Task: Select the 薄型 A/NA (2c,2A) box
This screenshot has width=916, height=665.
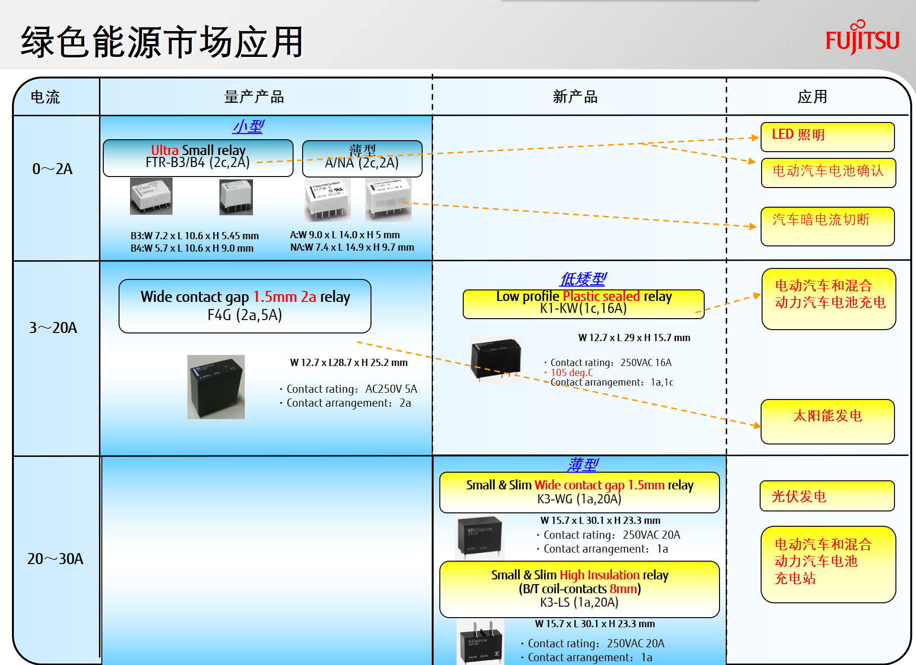Action: pyautogui.click(x=362, y=158)
